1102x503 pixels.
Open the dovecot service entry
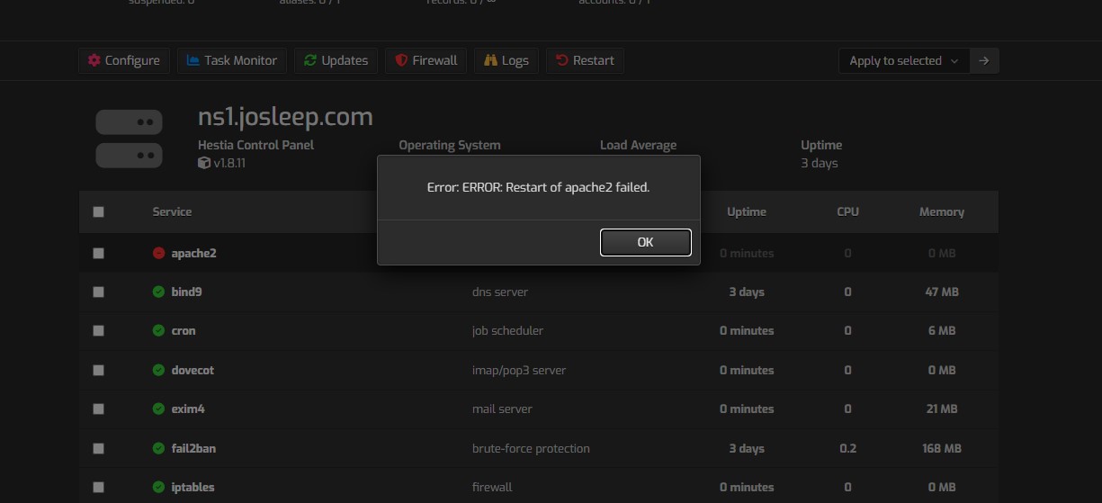click(x=193, y=370)
